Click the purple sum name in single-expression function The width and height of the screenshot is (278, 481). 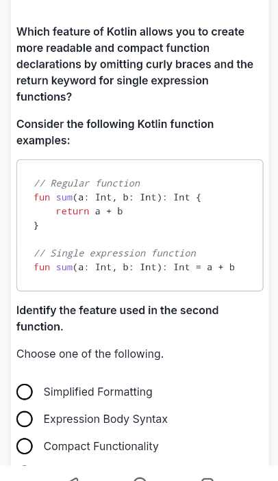[x=64, y=268]
